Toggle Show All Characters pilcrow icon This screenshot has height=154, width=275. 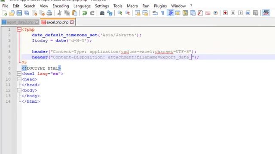coord(163,13)
